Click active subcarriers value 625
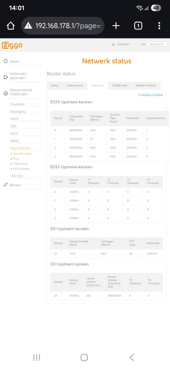The image size is (170, 368). tap(88, 296)
